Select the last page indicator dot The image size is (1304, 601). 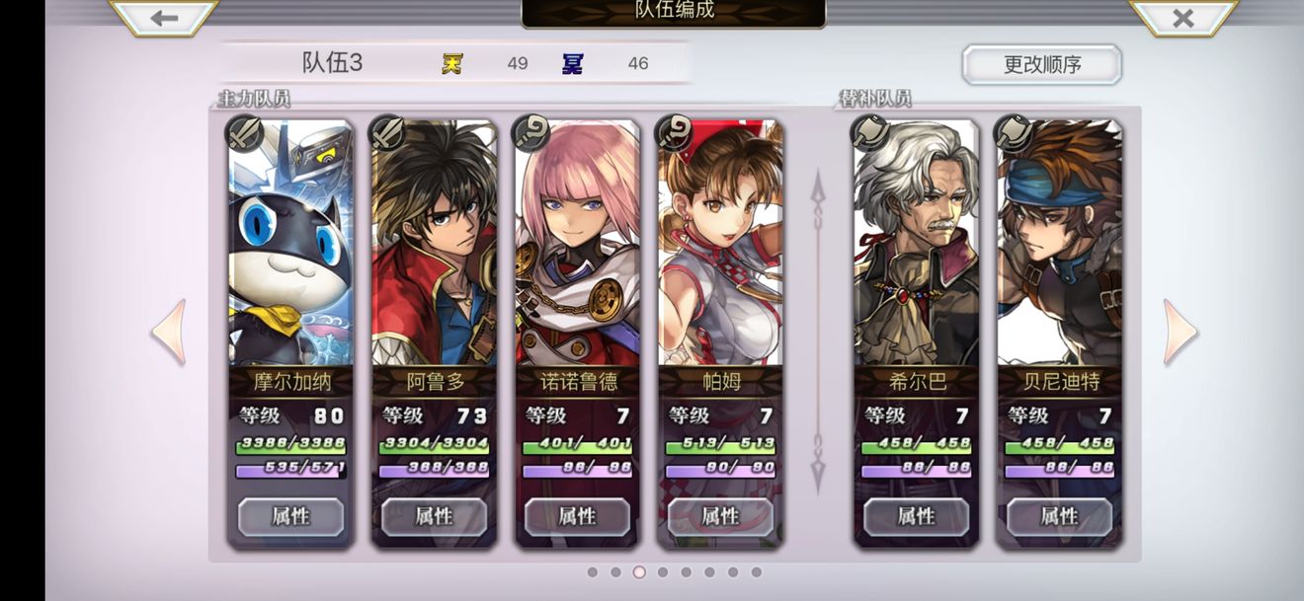pos(757,572)
